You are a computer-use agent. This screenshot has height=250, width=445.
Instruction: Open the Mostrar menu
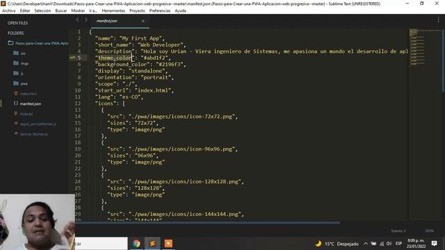[x=78, y=11]
